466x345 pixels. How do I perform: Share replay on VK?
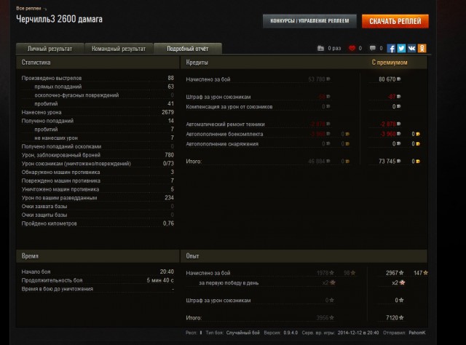411,49
